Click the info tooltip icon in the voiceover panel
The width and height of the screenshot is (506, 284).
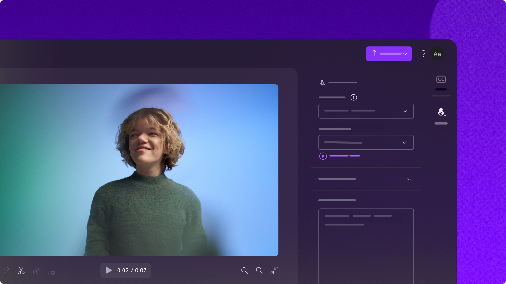tap(354, 97)
